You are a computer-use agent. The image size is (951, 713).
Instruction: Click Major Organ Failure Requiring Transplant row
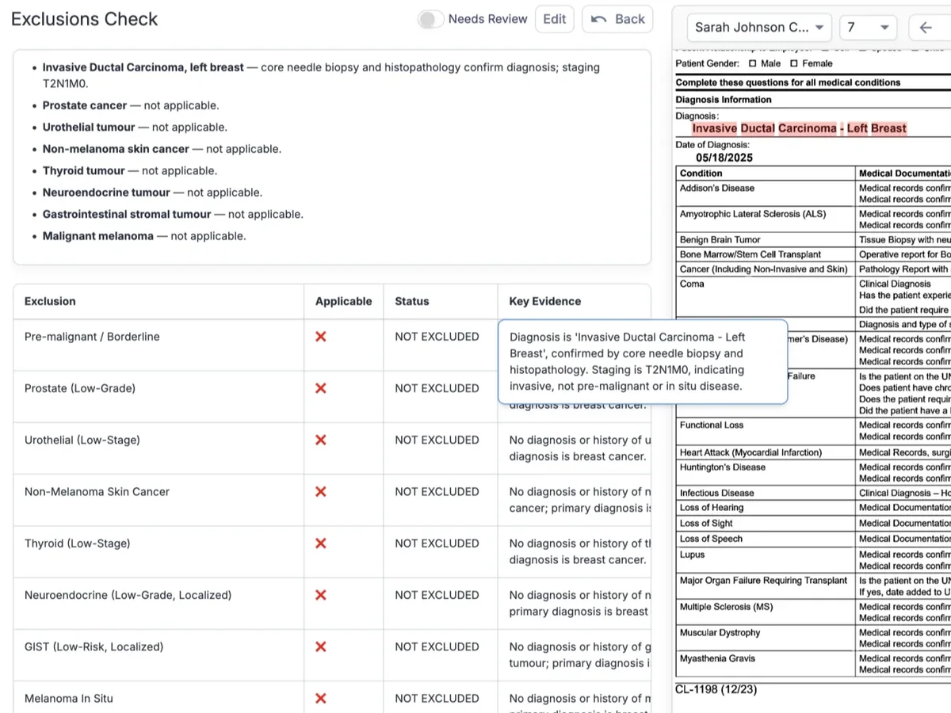pyautogui.click(x=764, y=581)
